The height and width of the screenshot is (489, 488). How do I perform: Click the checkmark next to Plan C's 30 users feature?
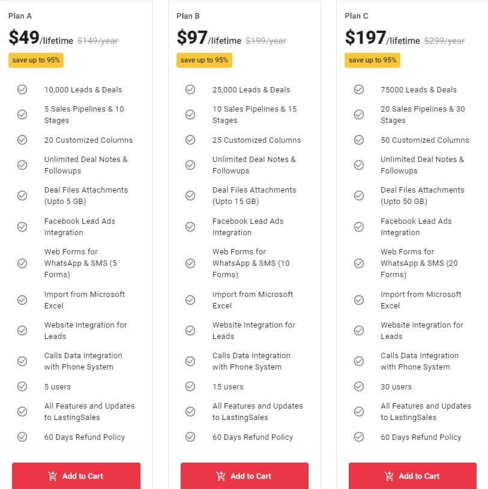point(359,386)
